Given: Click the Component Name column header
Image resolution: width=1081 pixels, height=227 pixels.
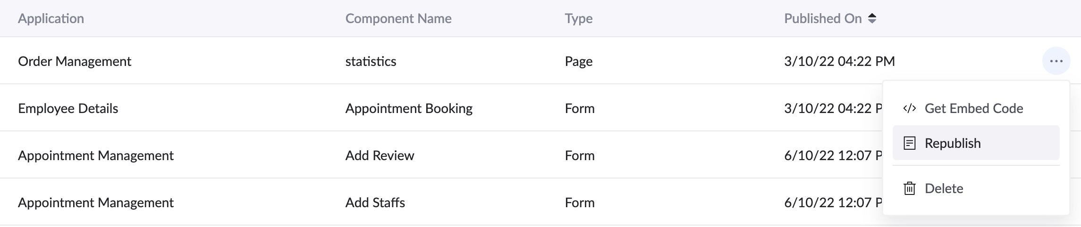Looking at the screenshot, I should pyautogui.click(x=398, y=18).
